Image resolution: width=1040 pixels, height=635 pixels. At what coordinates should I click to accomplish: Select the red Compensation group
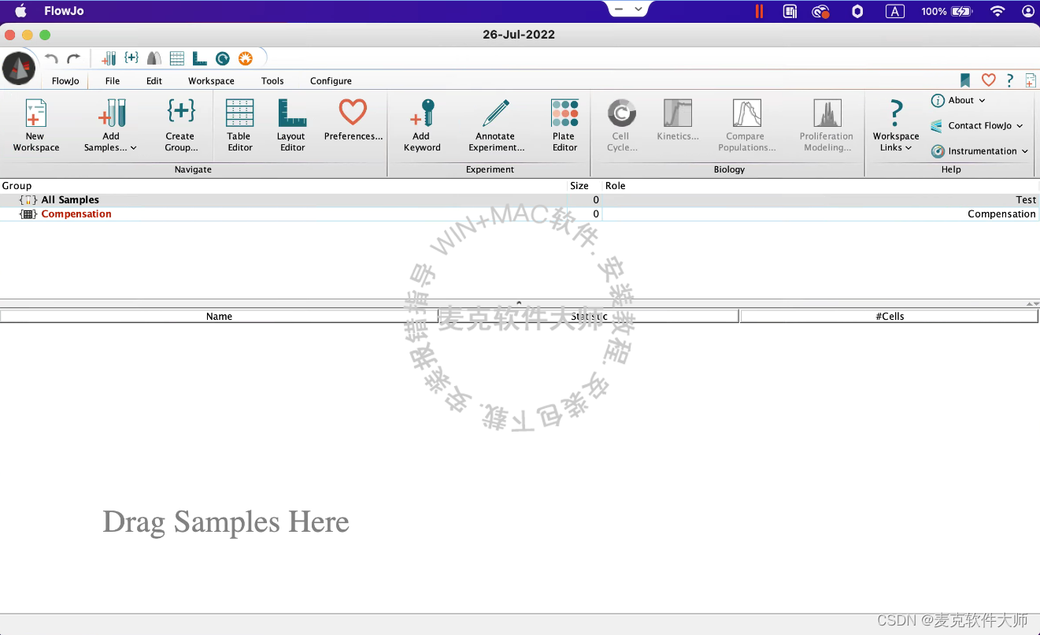coord(76,214)
